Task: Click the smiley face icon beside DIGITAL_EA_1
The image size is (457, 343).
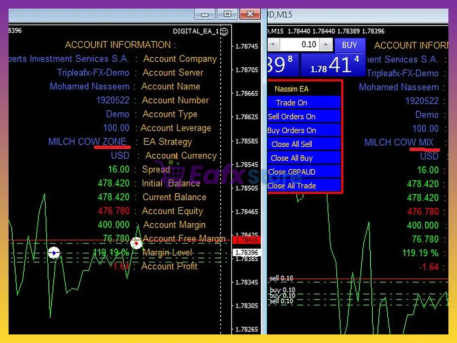Action: 224,32
